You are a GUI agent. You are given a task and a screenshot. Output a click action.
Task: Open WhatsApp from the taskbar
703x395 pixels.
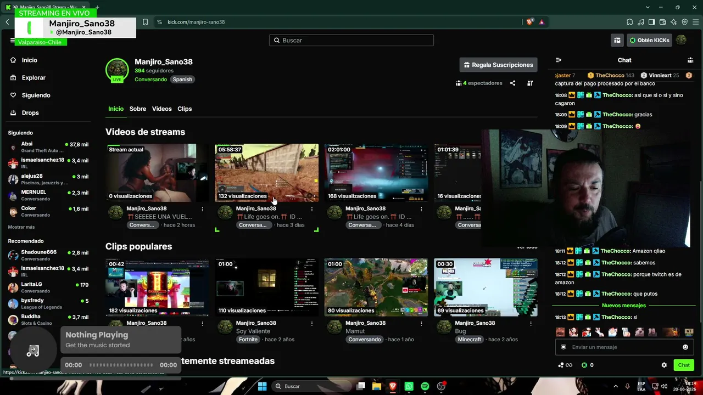coord(409,386)
